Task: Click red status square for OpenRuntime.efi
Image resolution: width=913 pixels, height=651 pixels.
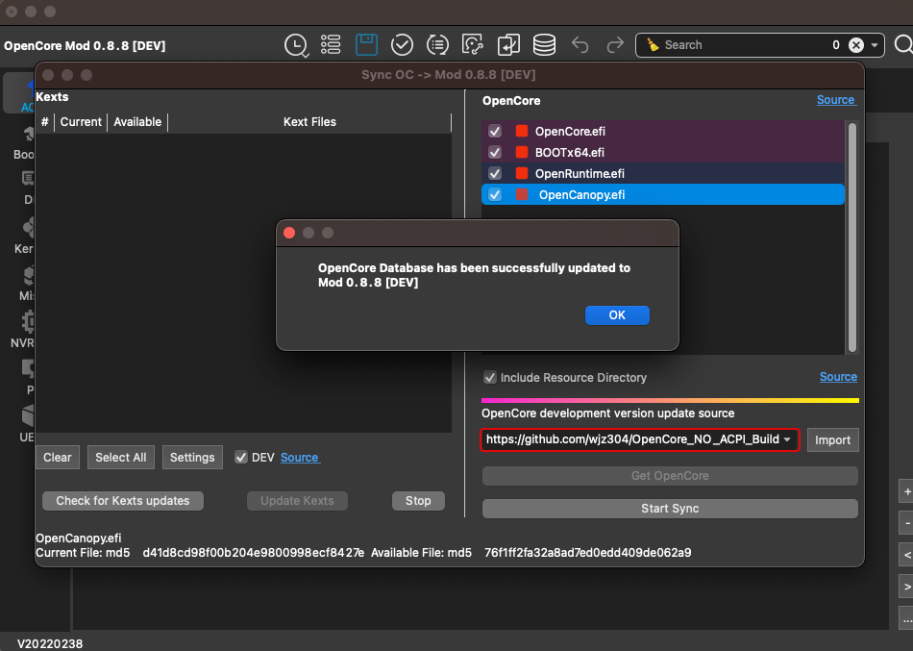Action: tap(522, 172)
